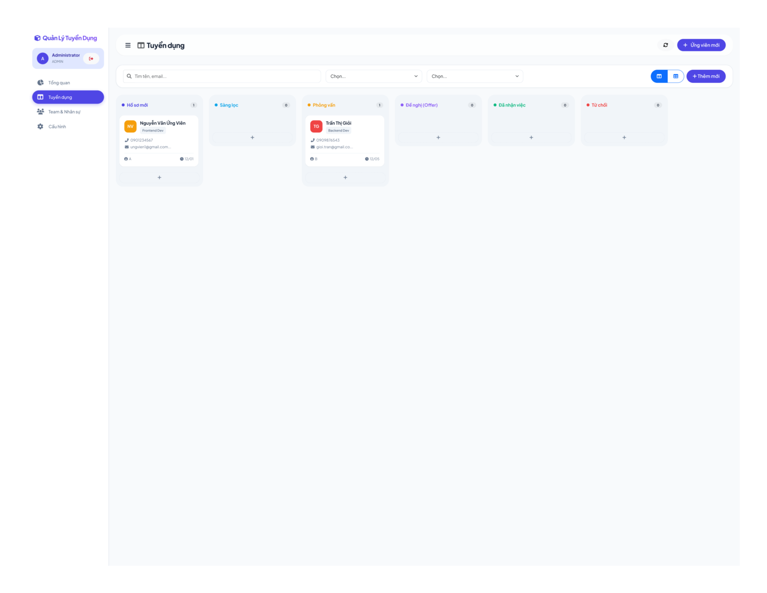Click assignee A on Nguyễn's card
Image resolution: width=767 pixels, height=593 pixels.
[x=128, y=159]
